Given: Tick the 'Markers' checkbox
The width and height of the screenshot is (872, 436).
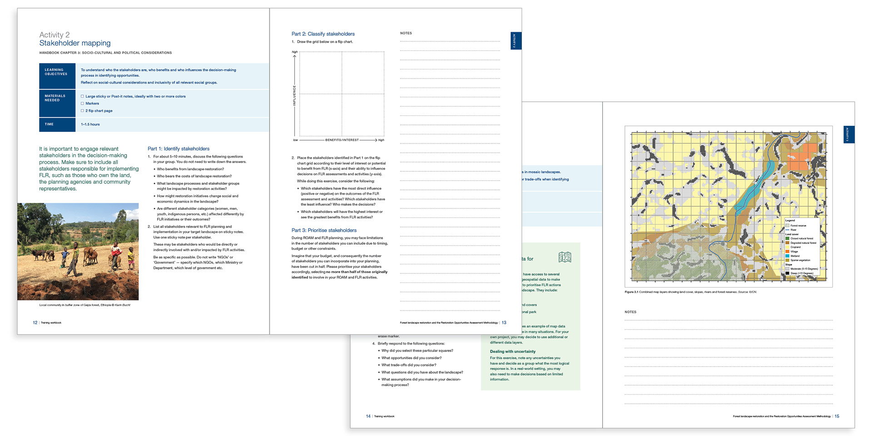Looking at the screenshot, I should [x=82, y=104].
